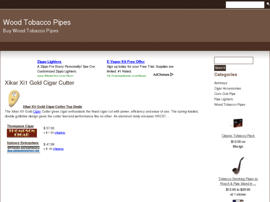The width and height of the screenshot is (270, 202).
Task: Click the Buy Wood Tobacco Pipes tagline
Action: (31, 31)
